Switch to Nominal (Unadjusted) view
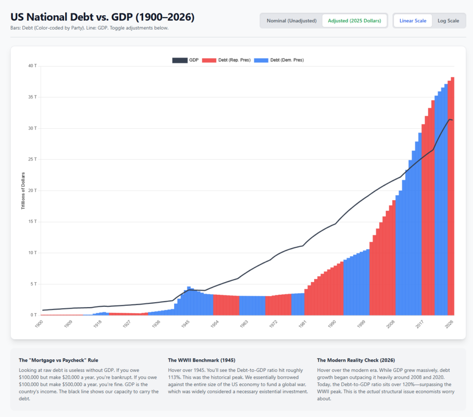This screenshot has width=473, height=417. (x=291, y=21)
